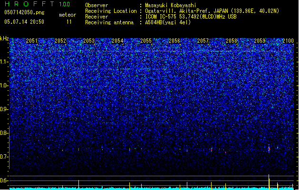Click the 0.9 kHz axis label

click(x=4, y=109)
